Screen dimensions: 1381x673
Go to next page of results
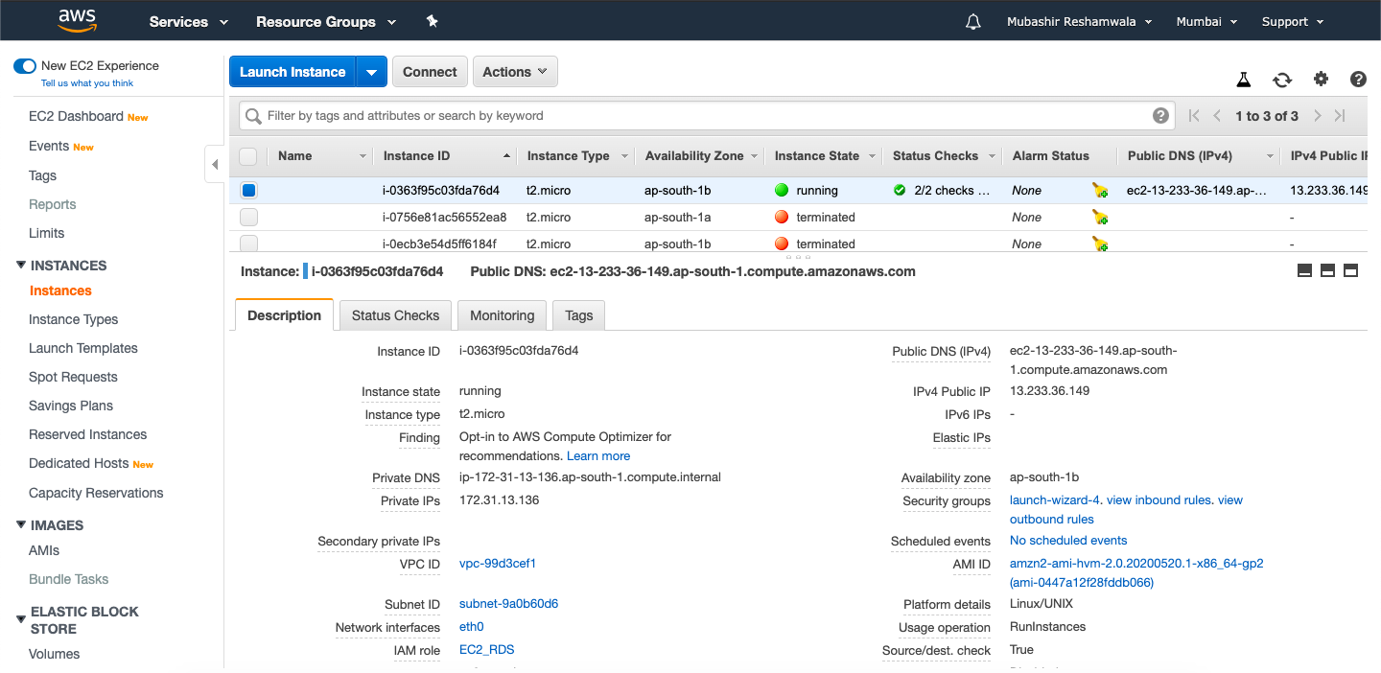1318,116
